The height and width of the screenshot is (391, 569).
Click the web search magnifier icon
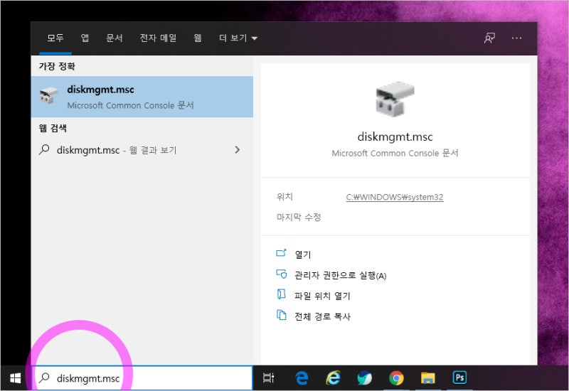coord(44,149)
